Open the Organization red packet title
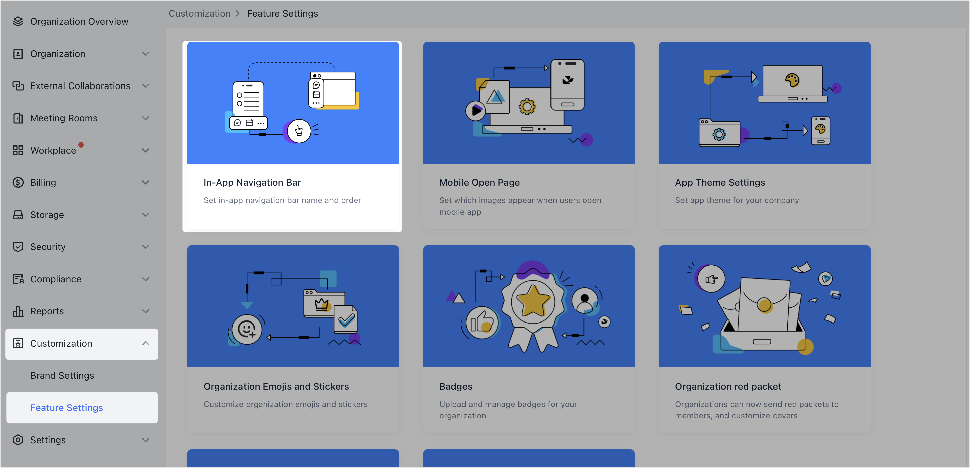The width and height of the screenshot is (970, 468). (728, 386)
